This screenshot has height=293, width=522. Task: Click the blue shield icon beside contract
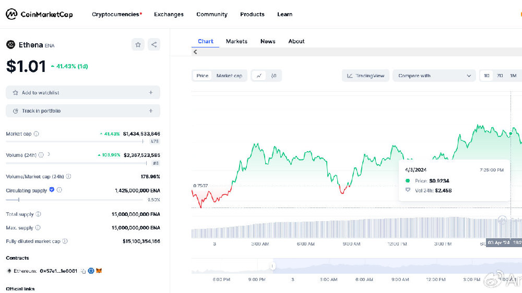91,271
